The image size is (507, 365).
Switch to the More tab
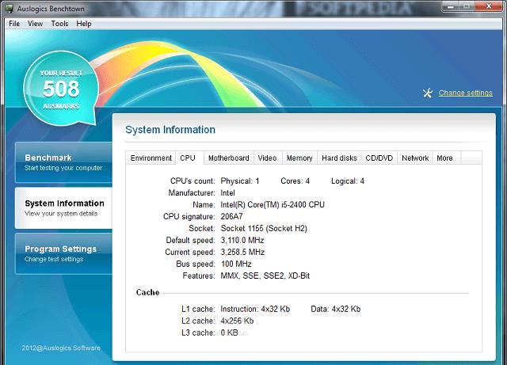click(444, 158)
